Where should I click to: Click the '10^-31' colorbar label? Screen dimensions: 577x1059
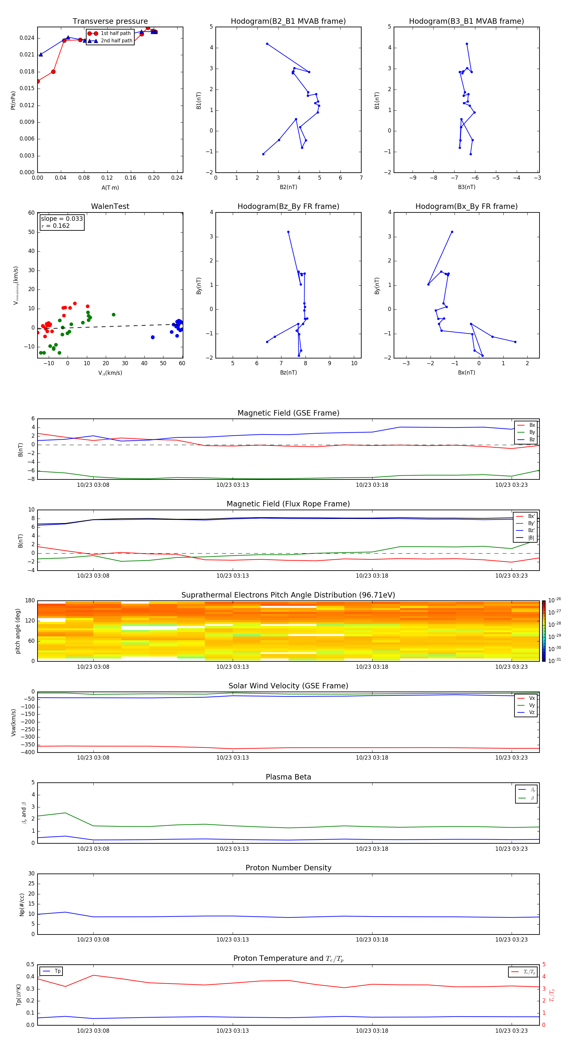(x=555, y=661)
